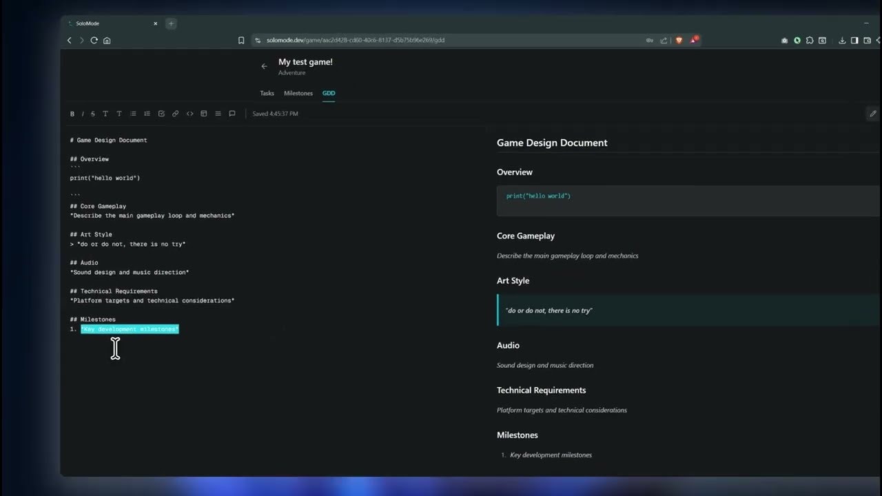Open a new browser tab

pyautogui.click(x=171, y=23)
